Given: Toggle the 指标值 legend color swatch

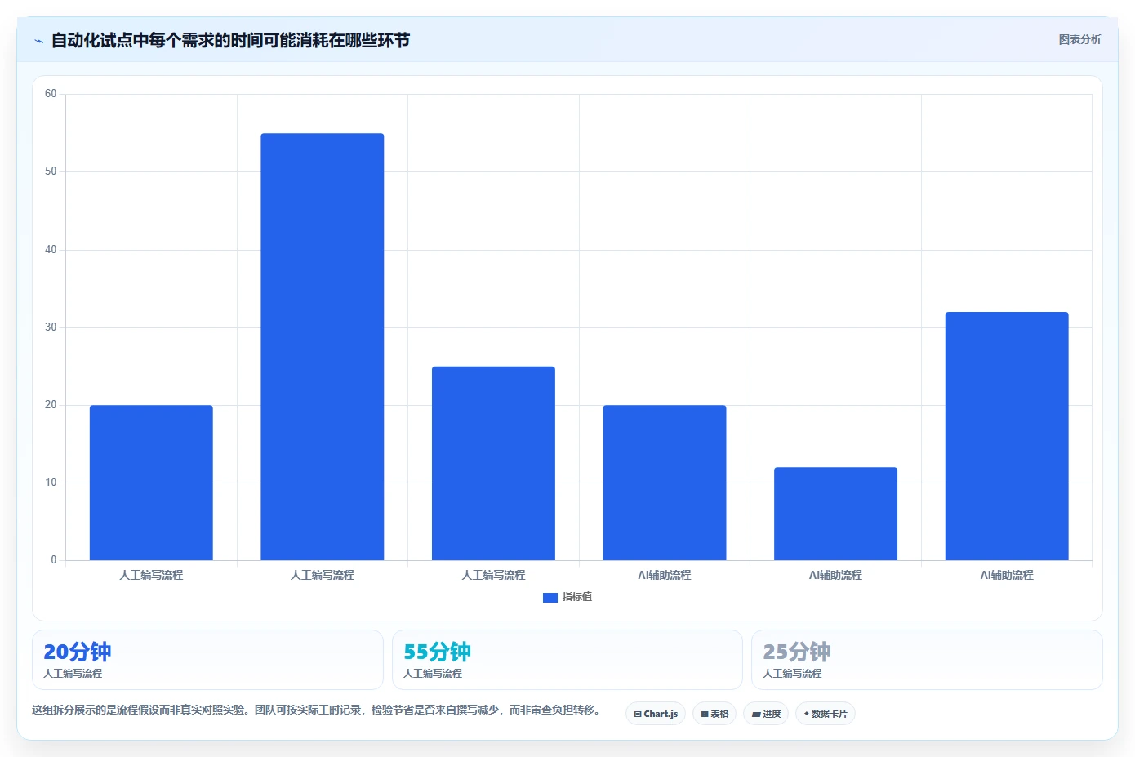Looking at the screenshot, I should pyautogui.click(x=550, y=598).
